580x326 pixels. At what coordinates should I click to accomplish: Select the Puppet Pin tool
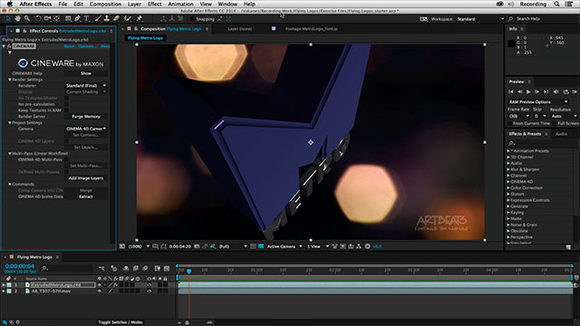point(140,18)
